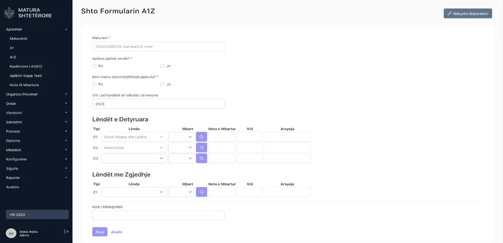Open the Z1 Mbart dropdown
Image resolution: width=503 pixels, height=243 pixels.
[182, 192]
